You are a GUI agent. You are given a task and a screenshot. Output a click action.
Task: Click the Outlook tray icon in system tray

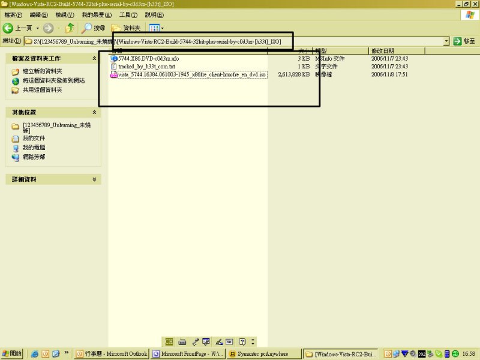388,354
